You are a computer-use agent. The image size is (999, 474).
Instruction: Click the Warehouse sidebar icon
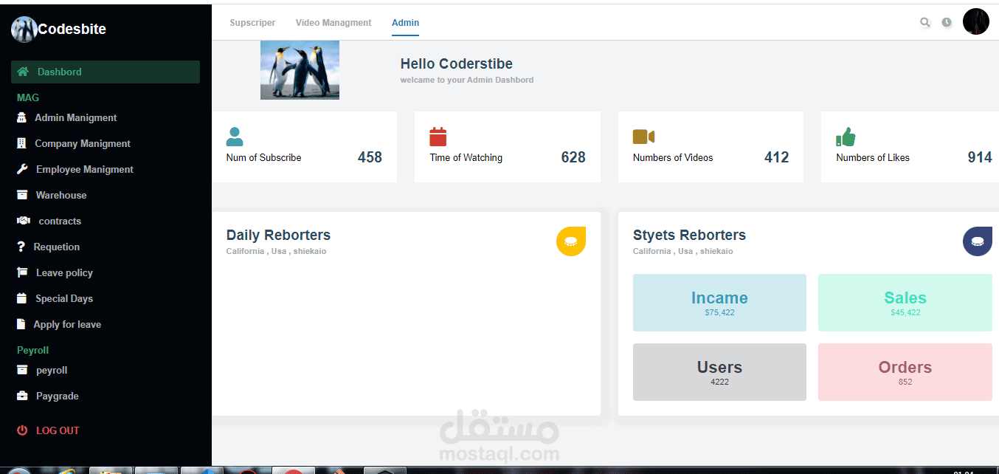tap(24, 194)
